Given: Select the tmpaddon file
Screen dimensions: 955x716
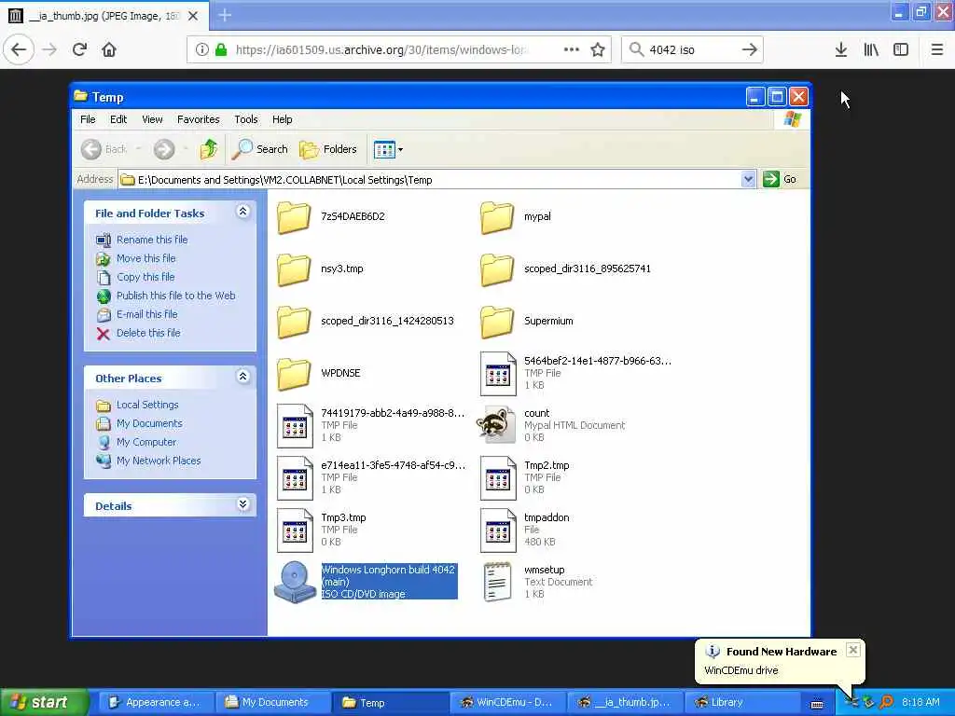Looking at the screenshot, I should coord(525,530).
